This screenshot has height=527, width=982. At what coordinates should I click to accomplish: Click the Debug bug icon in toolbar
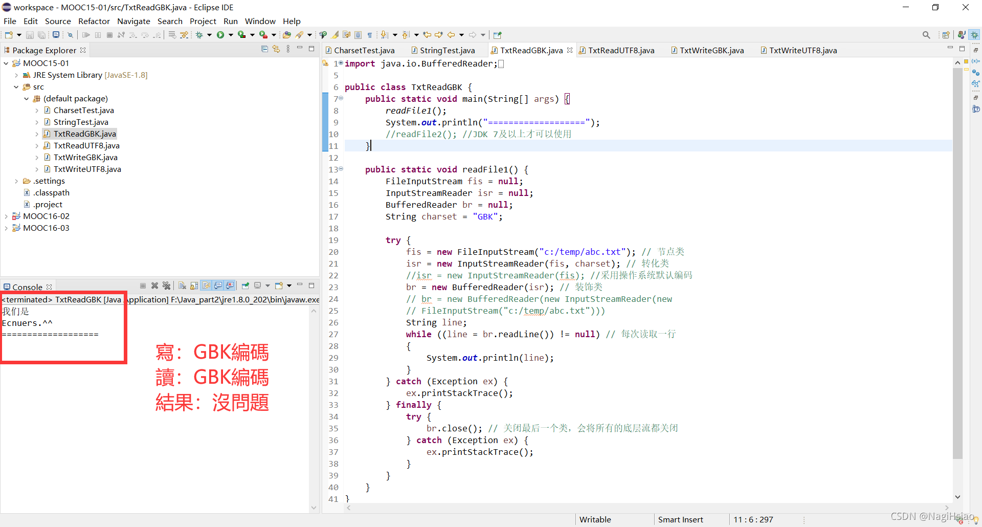[x=199, y=35]
